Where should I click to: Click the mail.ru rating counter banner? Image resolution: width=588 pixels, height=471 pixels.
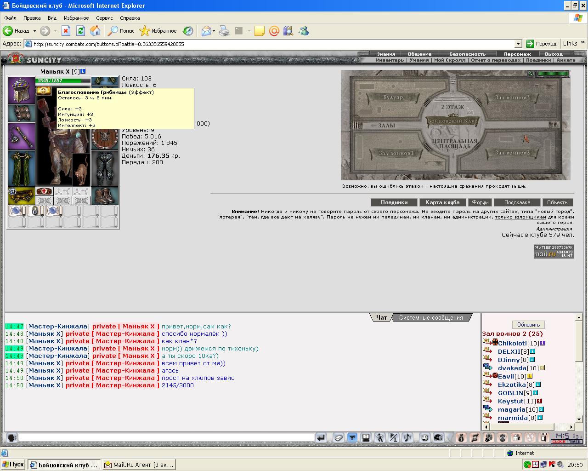pyautogui.click(x=554, y=251)
